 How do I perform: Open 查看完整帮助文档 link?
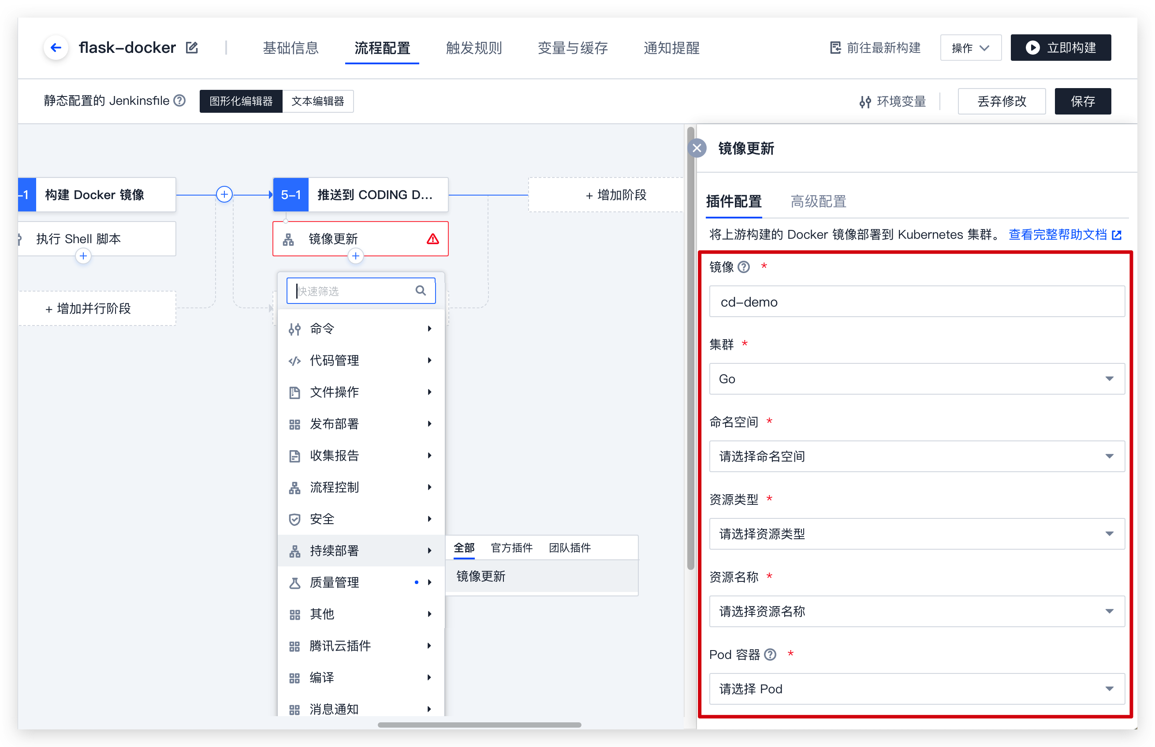(1065, 235)
